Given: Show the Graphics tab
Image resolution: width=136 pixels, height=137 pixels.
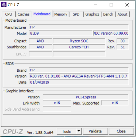Looking at the screenshot, I should click(x=92, y=14).
